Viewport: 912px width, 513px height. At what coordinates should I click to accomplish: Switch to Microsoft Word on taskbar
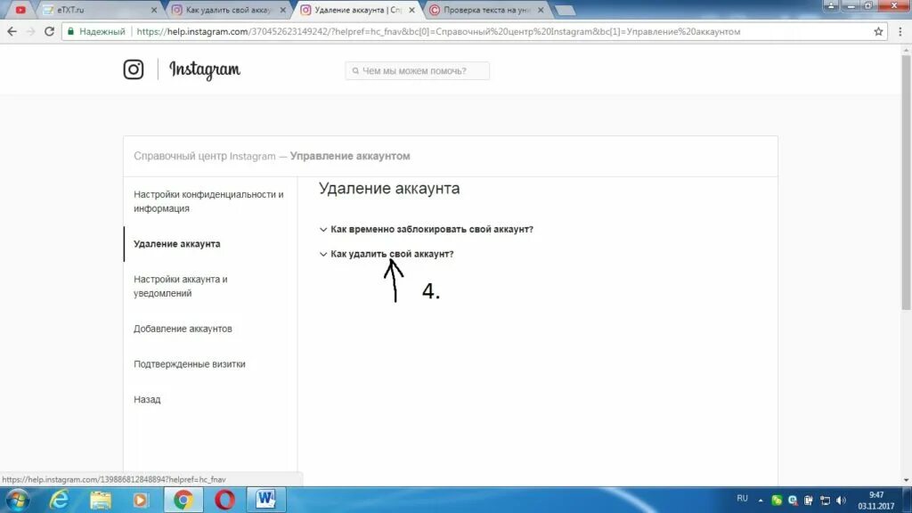(x=265, y=500)
